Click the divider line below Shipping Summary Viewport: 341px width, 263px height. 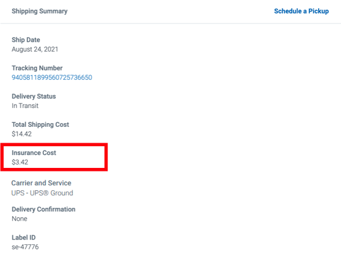pyautogui.click(x=170, y=23)
